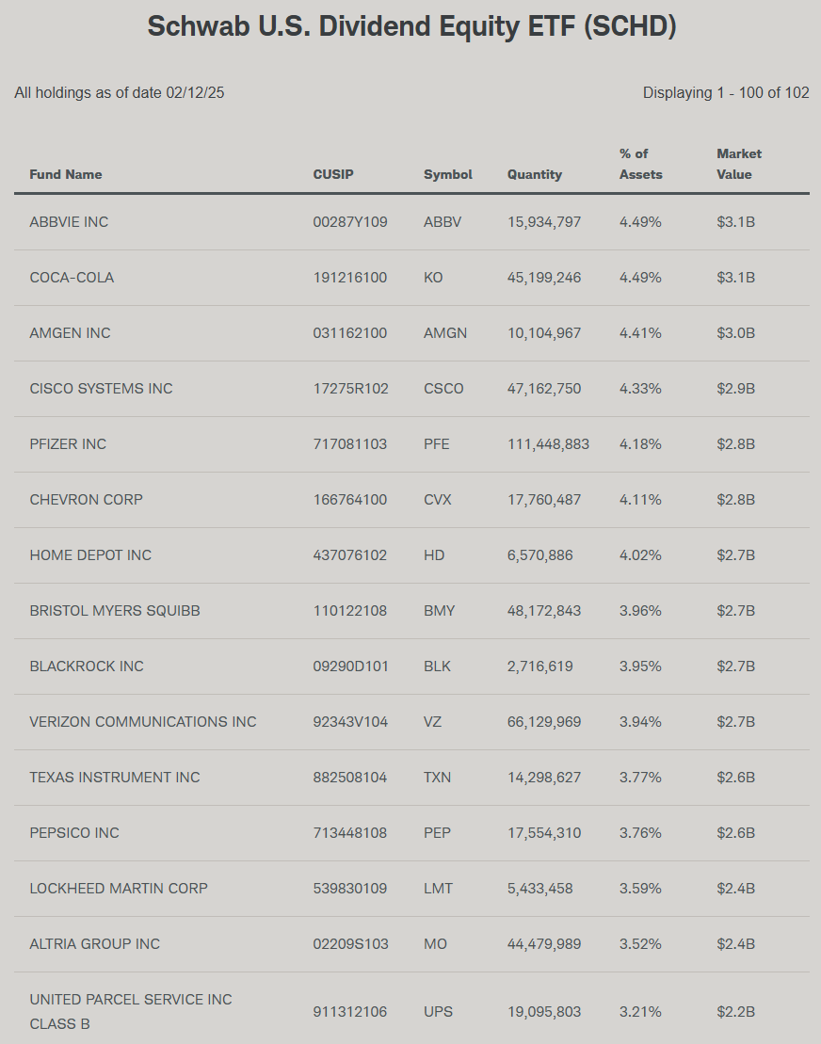Click the Quantity column header

534,174
